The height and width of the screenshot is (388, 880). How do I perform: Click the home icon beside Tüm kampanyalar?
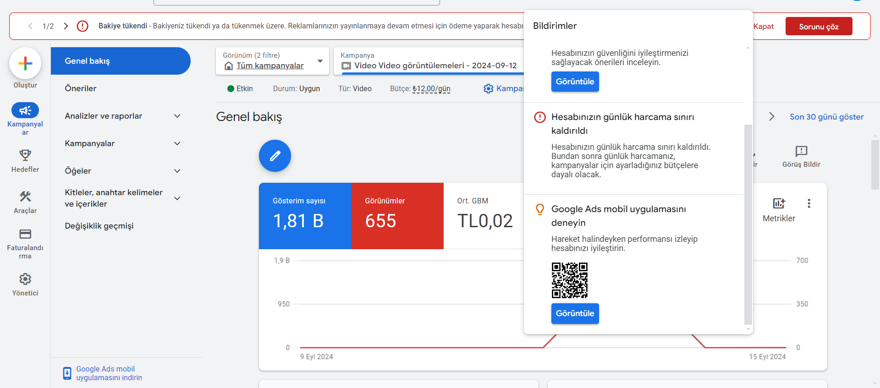[x=229, y=66]
